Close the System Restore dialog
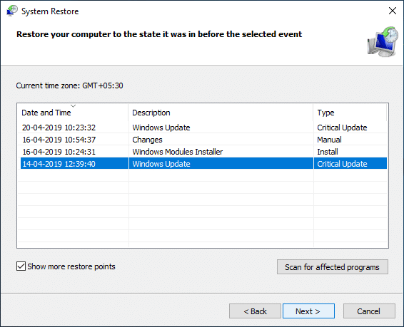This screenshot has width=404, height=327. pyautogui.click(x=392, y=11)
